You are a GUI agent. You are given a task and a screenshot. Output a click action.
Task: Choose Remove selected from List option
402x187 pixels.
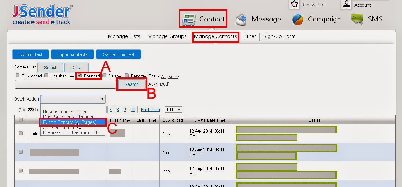[70, 133]
